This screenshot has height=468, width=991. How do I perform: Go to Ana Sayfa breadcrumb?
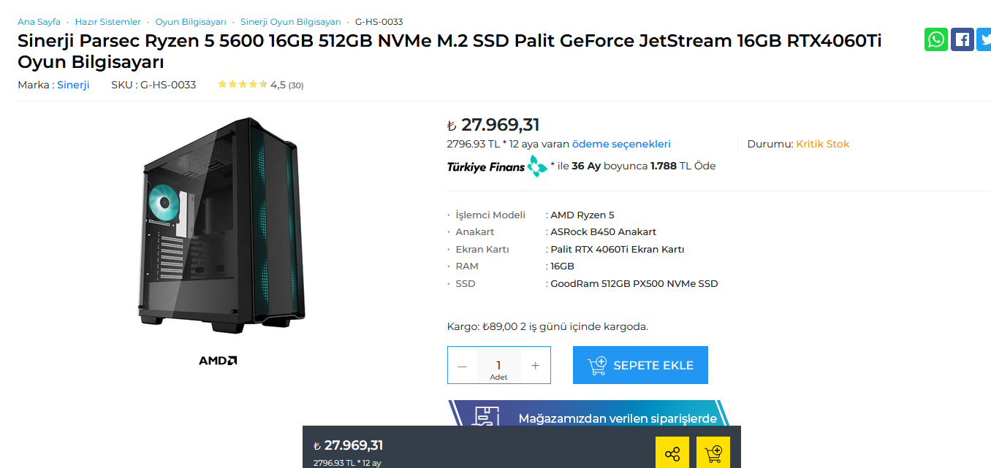point(39,22)
